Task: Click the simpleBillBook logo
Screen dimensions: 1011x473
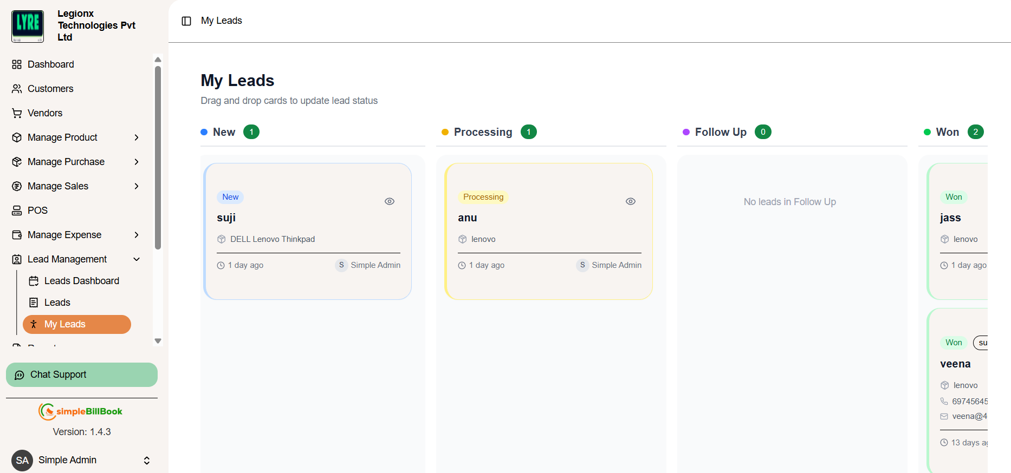Action: 81,411
